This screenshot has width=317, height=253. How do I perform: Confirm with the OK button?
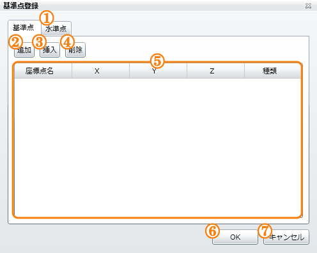[235, 237]
